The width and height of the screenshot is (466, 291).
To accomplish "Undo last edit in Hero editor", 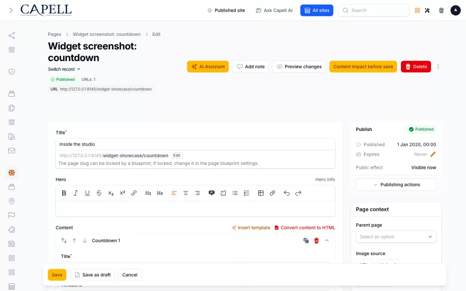I will (286, 193).
